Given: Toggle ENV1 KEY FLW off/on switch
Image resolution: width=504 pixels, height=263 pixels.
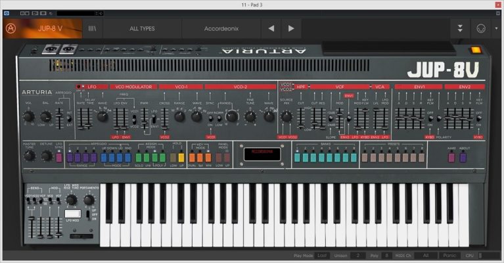Looking at the screenshot, I should 430,118.
